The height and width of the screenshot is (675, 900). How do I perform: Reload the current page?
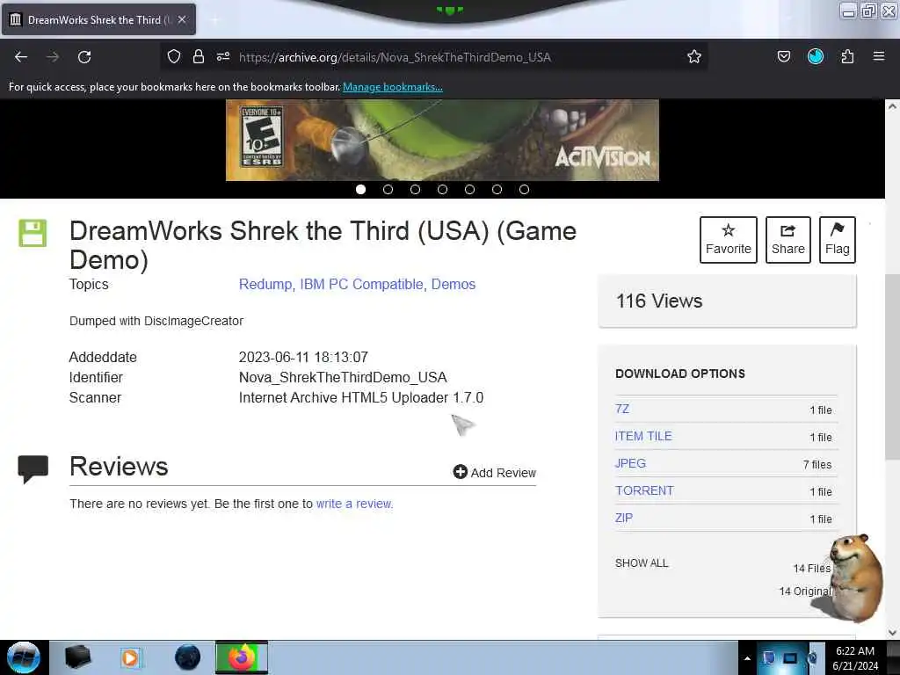(84, 57)
